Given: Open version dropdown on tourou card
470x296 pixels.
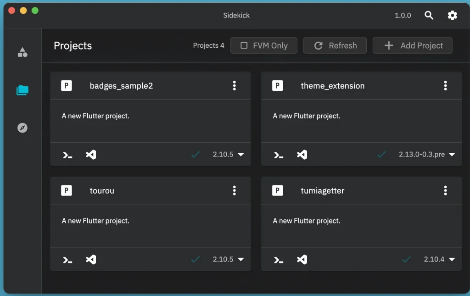Looking at the screenshot, I should pos(228,259).
